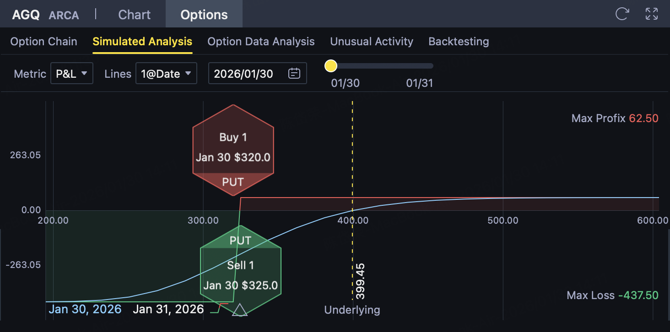Toggle the Jan 31, 2026 legend line

pyautogui.click(x=168, y=309)
